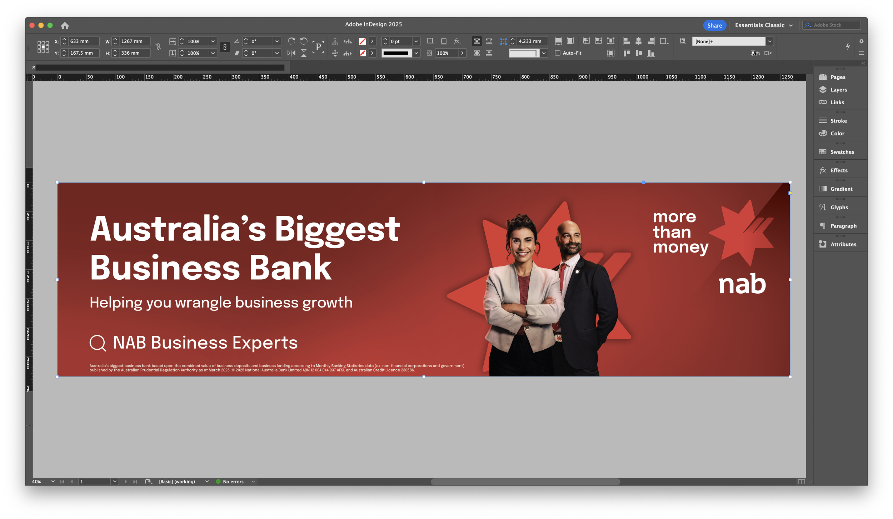Click the Adobe Stock search field

(x=832, y=25)
